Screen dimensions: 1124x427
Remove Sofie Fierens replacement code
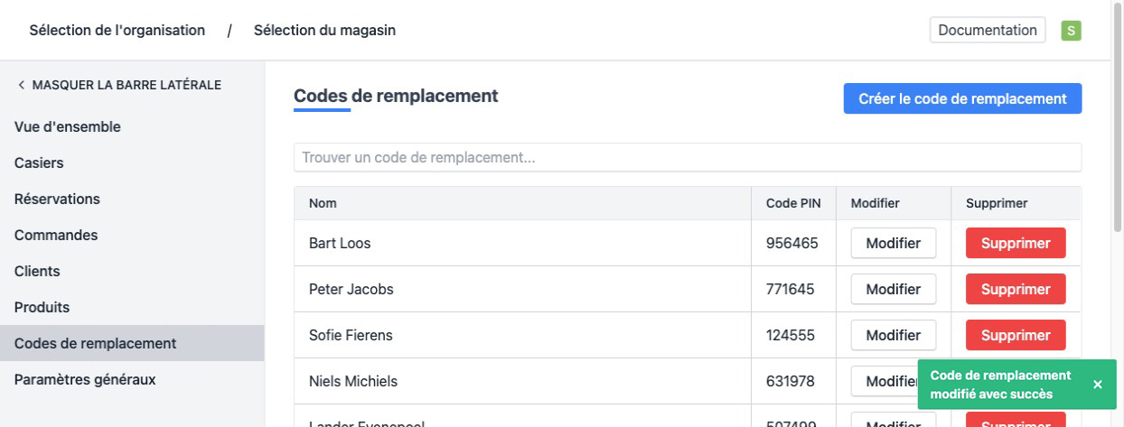coord(1016,336)
